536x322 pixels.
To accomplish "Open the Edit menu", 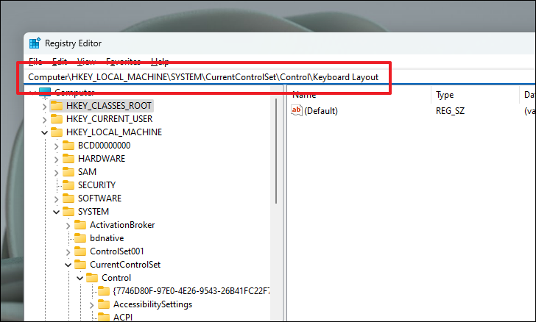I will (60, 62).
